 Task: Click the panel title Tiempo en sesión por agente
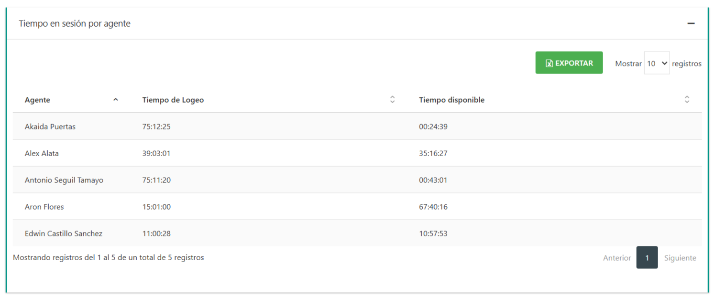click(x=75, y=23)
